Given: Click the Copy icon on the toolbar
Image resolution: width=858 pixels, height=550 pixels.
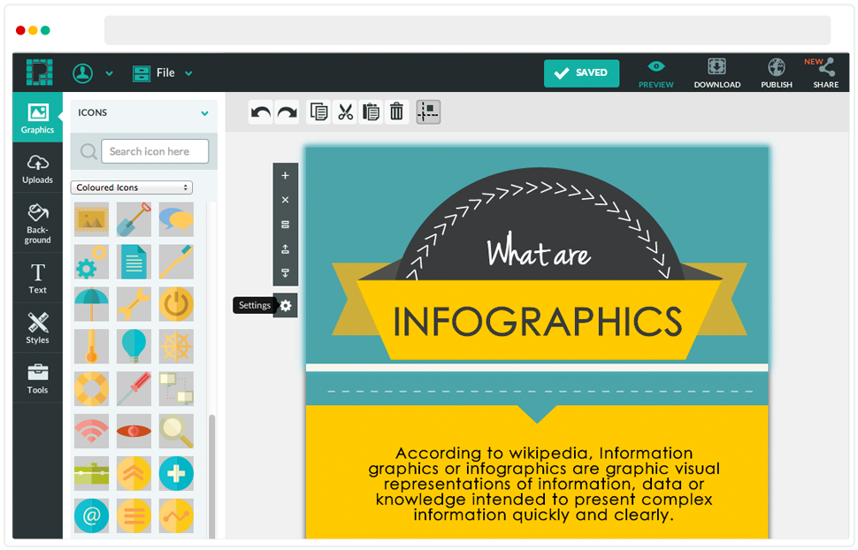Looking at the screenshot, I should (x=319, y=111).
